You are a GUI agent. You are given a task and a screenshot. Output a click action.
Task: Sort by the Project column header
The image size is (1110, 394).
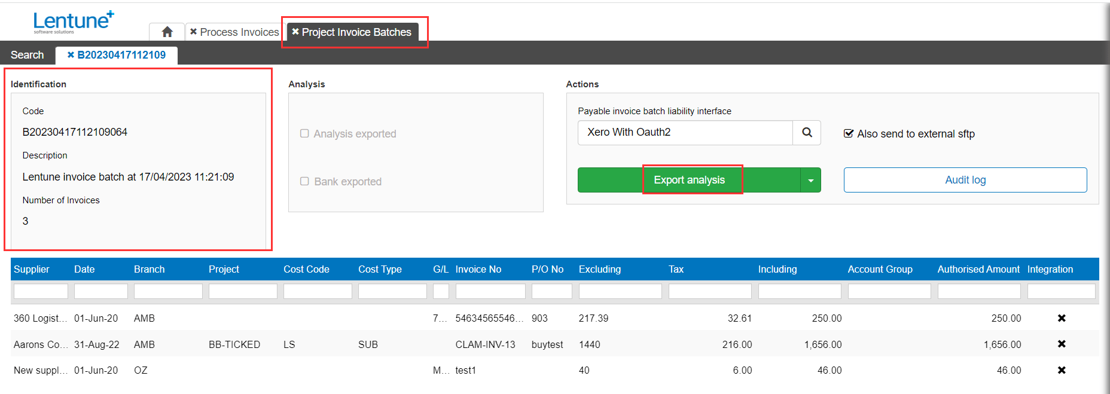pyautogui.click(x=224, y=269)
